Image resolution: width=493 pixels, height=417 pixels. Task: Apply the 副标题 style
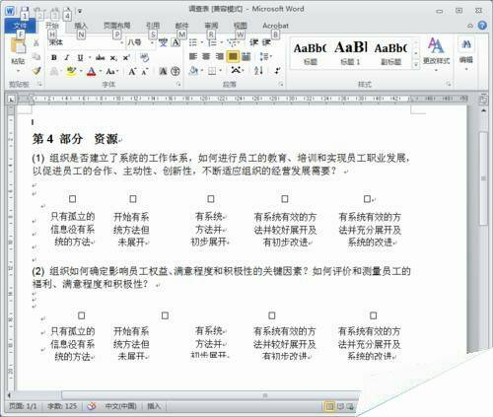(390, 53)
